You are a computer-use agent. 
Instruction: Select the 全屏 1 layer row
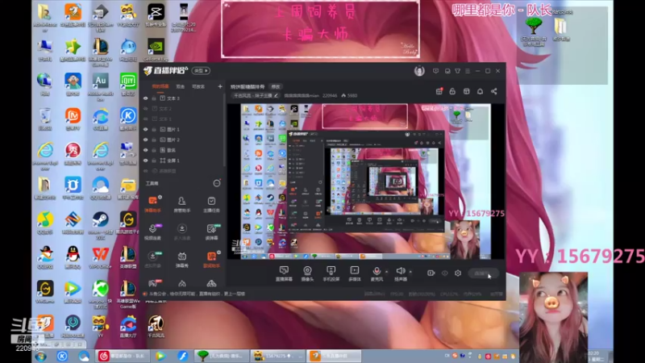pyautogui.click(x=183, y=161)
